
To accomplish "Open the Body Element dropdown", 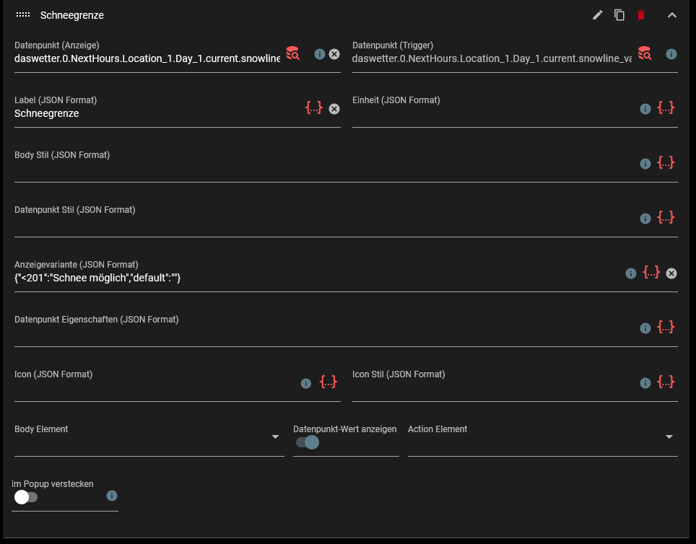I will [275, 437].
